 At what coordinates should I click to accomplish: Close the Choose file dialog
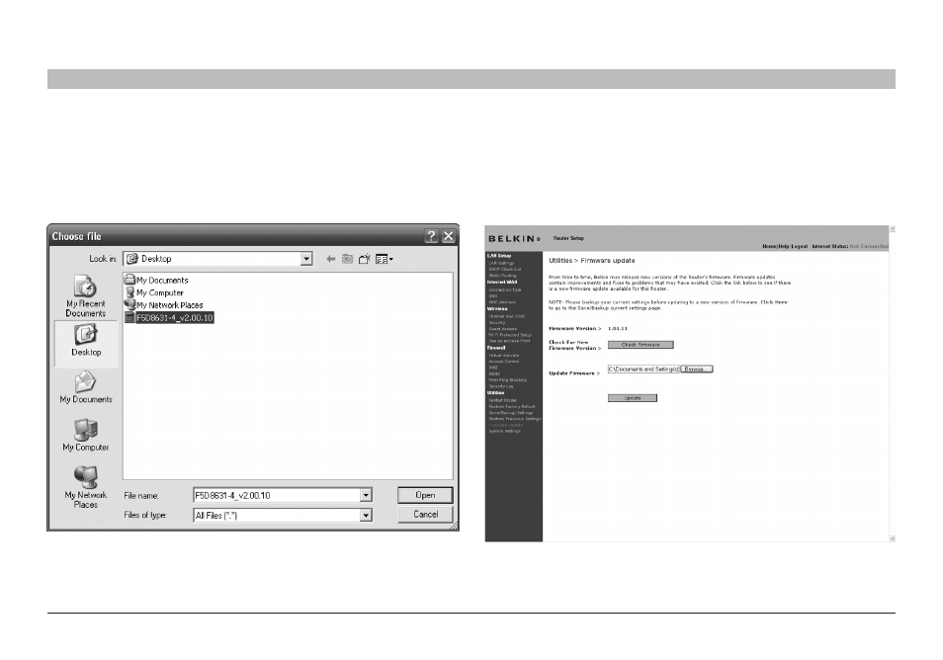click(x=449, y=236)
